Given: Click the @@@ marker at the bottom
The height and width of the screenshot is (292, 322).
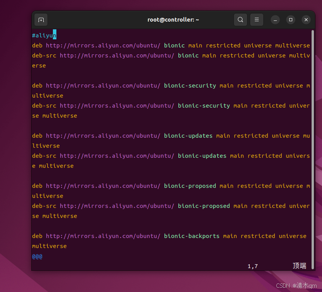Looking at the screenshot, I should 37,256.
